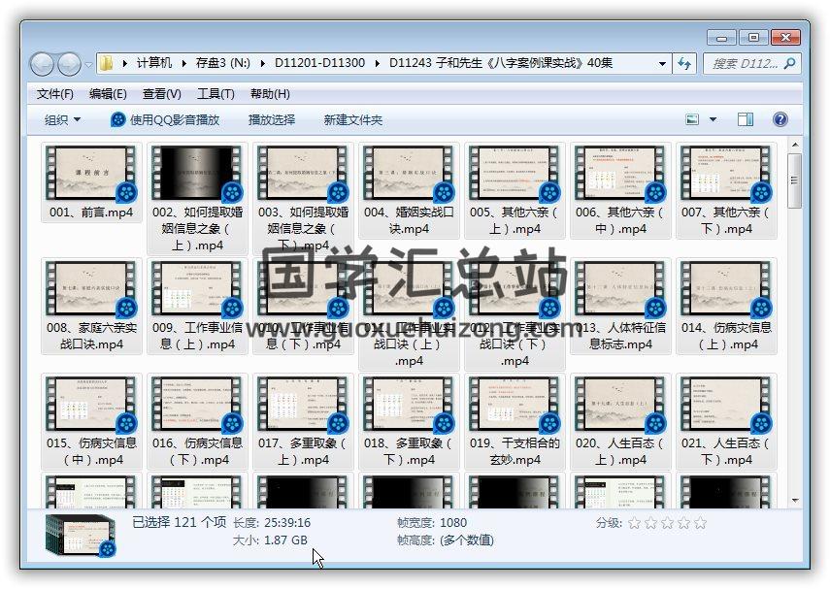Image resolution: width=830 pixels, height=589 pixels.
Task: Open the 文件(F) menu
Action: tap(54, 94)
